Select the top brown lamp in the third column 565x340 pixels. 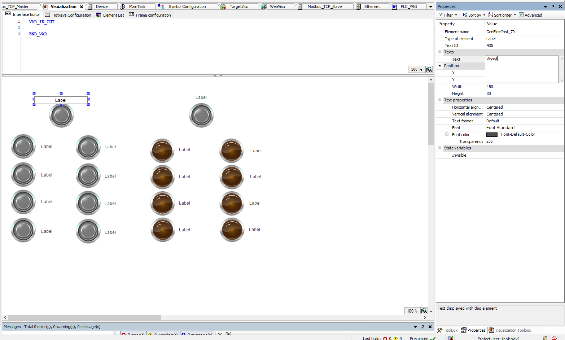point(162,151)
